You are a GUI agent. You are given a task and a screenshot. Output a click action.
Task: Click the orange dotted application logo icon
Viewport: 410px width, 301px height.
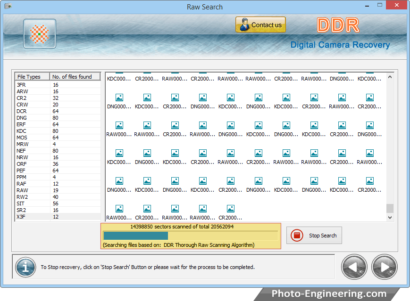(40, 33)
